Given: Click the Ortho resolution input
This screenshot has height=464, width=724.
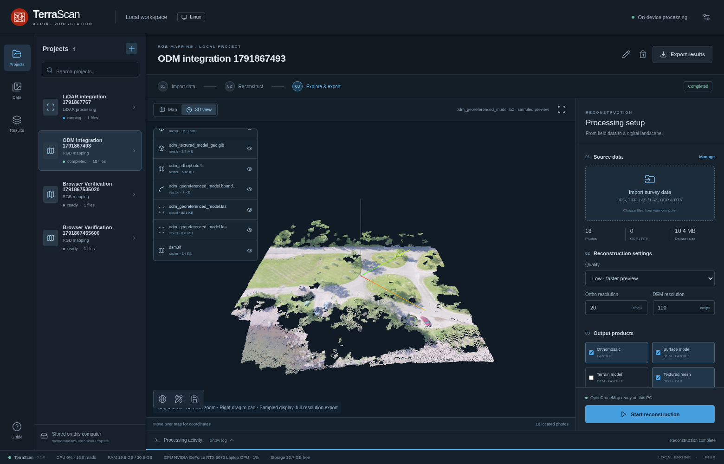Looking at the screenshot, I should point(616,308).
